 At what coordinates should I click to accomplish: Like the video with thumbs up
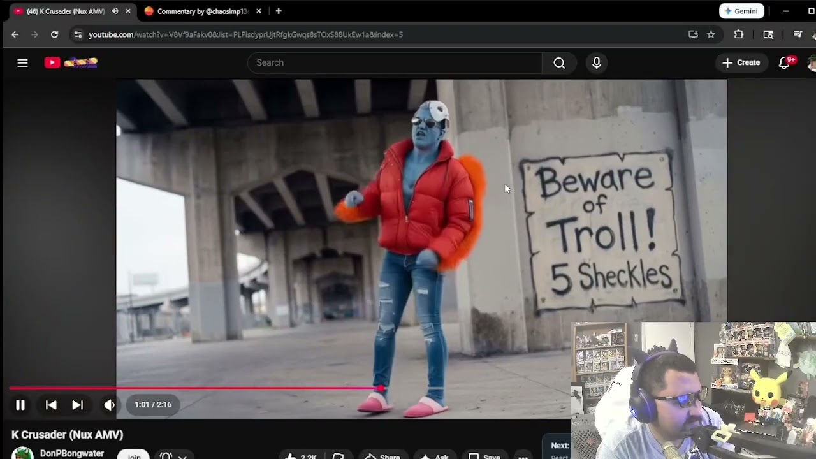301,456
